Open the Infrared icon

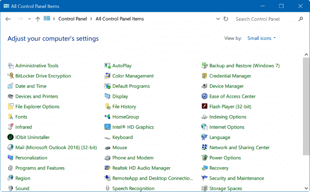click(11, 127)
